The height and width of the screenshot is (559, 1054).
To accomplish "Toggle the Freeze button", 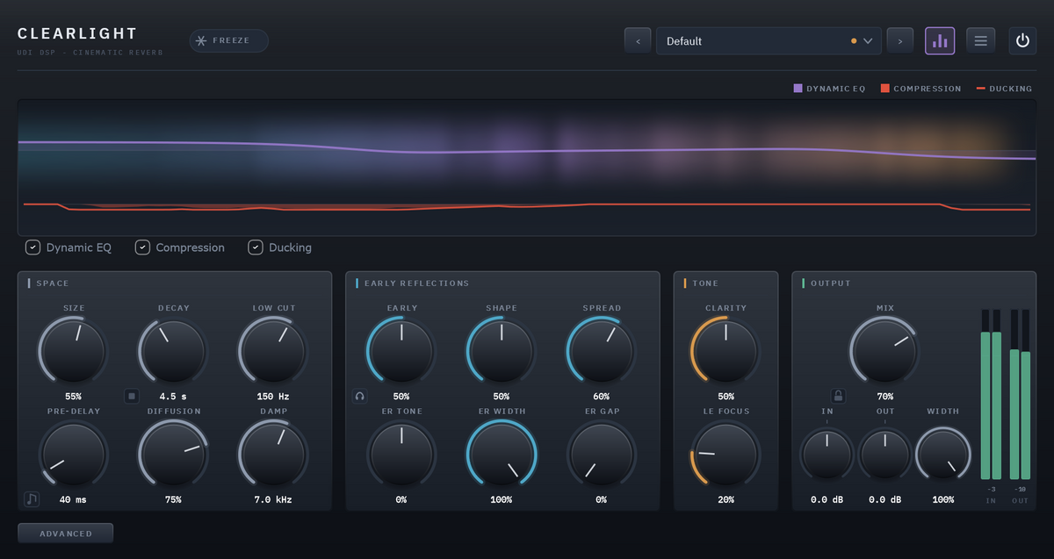I will coord(229,40).
